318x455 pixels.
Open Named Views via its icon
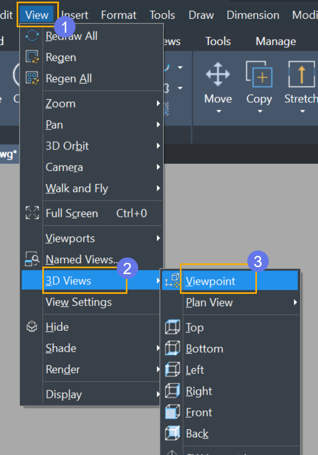32,259
